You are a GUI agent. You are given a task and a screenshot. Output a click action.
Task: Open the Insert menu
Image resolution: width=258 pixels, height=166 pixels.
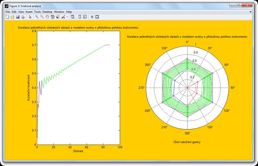29,12
